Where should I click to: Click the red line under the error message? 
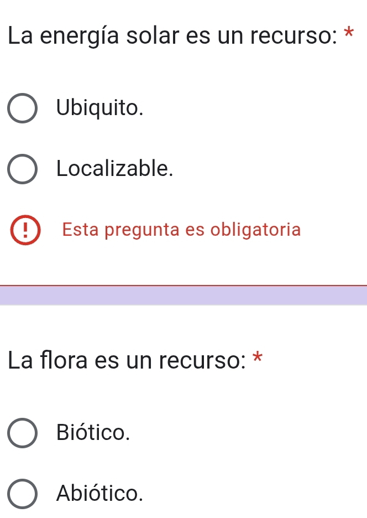tap(183, 286)
